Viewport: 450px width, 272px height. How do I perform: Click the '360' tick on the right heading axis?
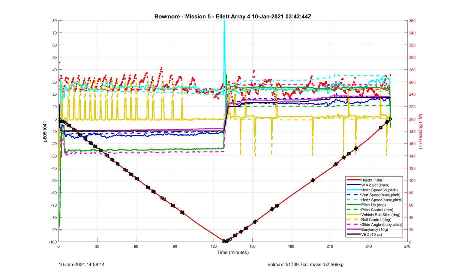click(412, 21)
